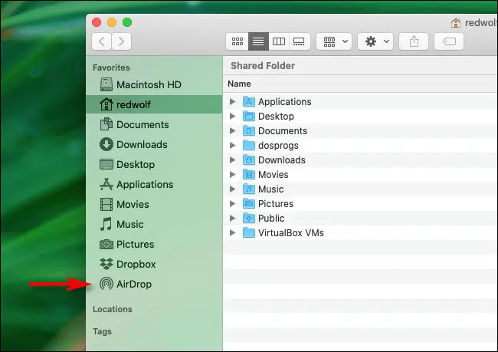This screenshot has width=498, height=352.
Task: Select list view mode
Action: 258,41
